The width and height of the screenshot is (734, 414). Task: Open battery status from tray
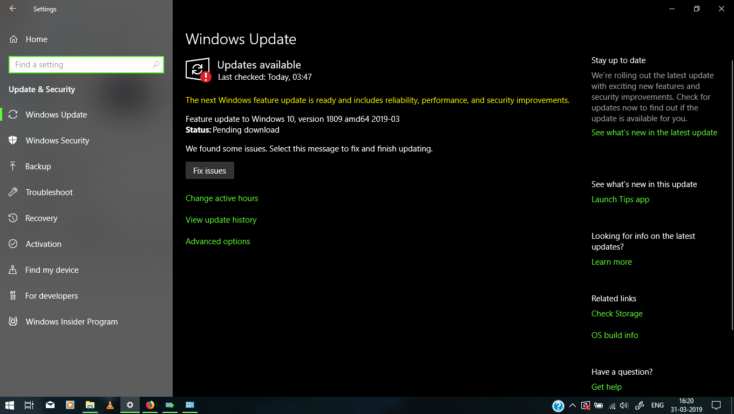[599, 405]
